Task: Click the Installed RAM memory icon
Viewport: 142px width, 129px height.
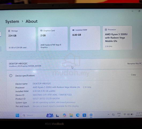Action: (73, 30)
